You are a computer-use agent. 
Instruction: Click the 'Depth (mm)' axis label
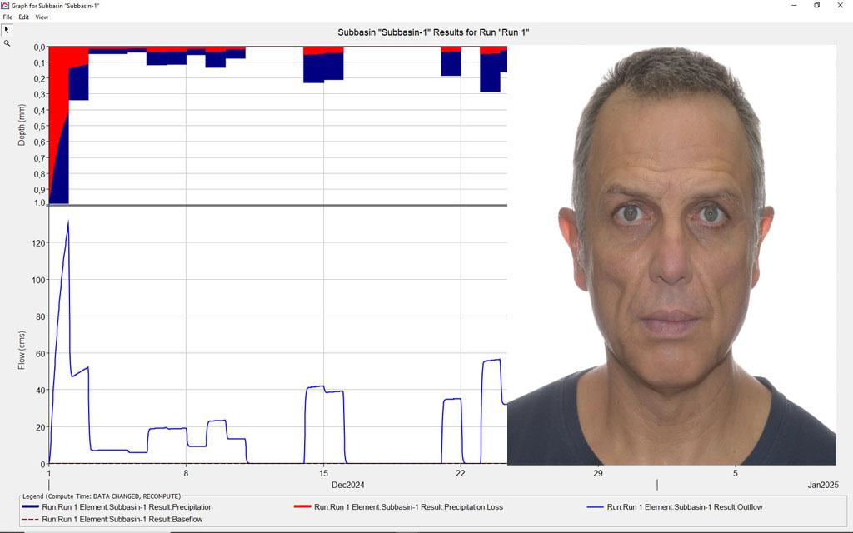point(22,125)
